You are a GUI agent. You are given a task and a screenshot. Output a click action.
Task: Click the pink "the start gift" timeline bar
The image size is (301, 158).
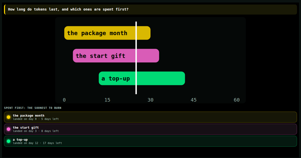click(x=116, y=56)
